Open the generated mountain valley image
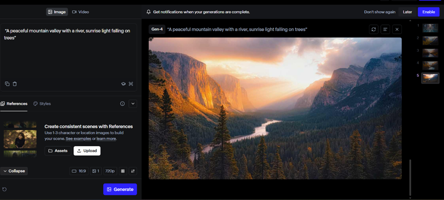 [275, 108]
